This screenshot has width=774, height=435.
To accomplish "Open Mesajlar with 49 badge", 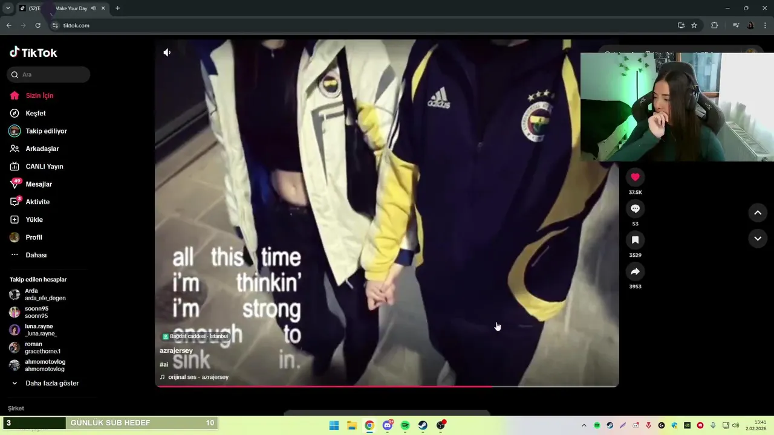I will click(38, 184).
